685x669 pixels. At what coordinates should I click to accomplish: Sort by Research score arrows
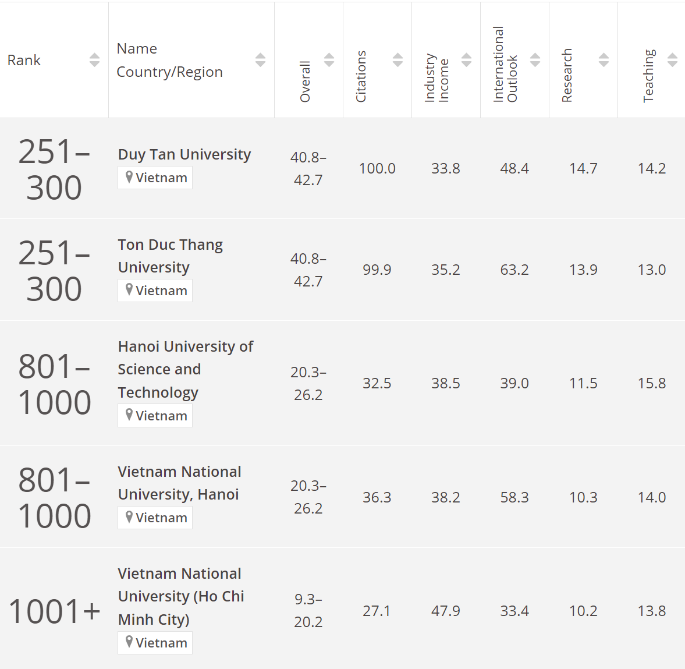click(x=604, y=60)
